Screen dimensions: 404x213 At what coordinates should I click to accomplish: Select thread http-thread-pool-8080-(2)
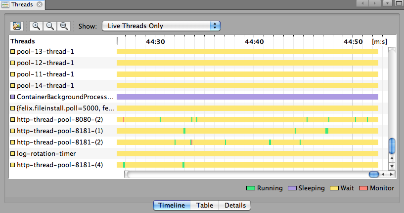[x=60, y=119]
